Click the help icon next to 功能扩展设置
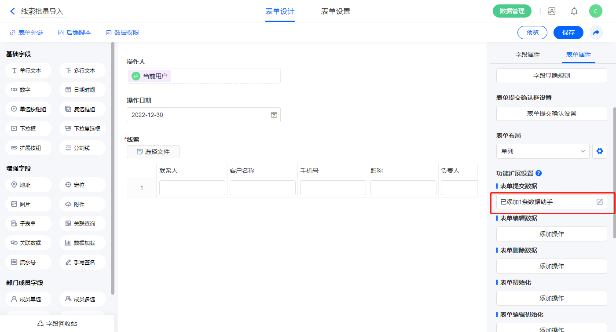The width and height of the screenshot is (616, 332). coord(539,173)
